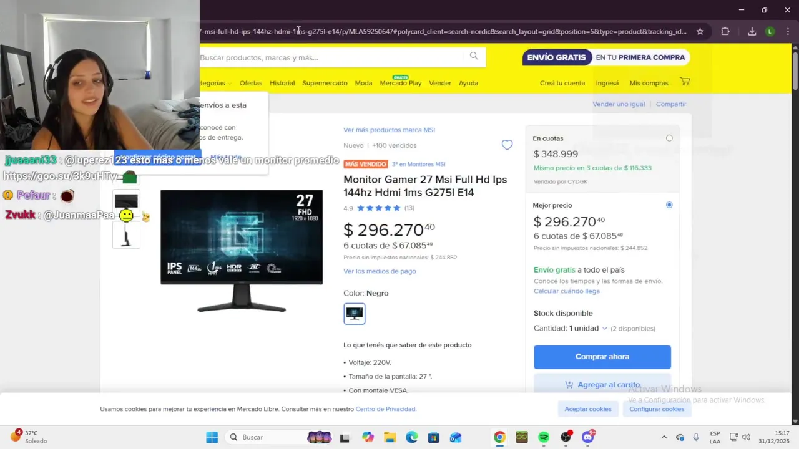Open the Vender menu item

(x=440, y=83)
